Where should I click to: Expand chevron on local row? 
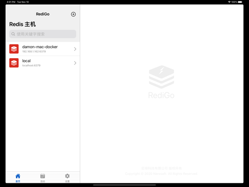[x=75, y=63]
